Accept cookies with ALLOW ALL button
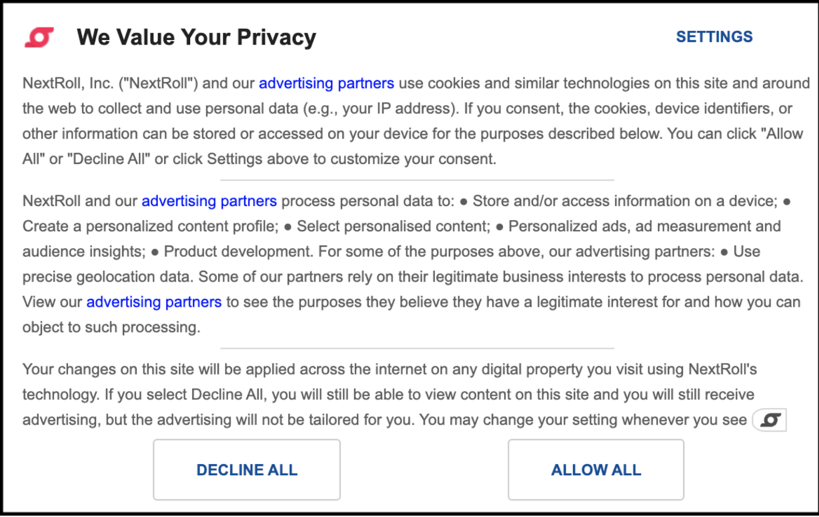 (596, 469)
